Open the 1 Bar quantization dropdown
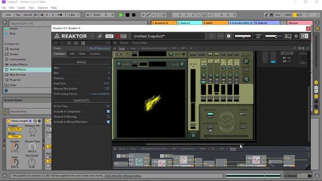Viewport: 322px width, 181px height. 74,15
